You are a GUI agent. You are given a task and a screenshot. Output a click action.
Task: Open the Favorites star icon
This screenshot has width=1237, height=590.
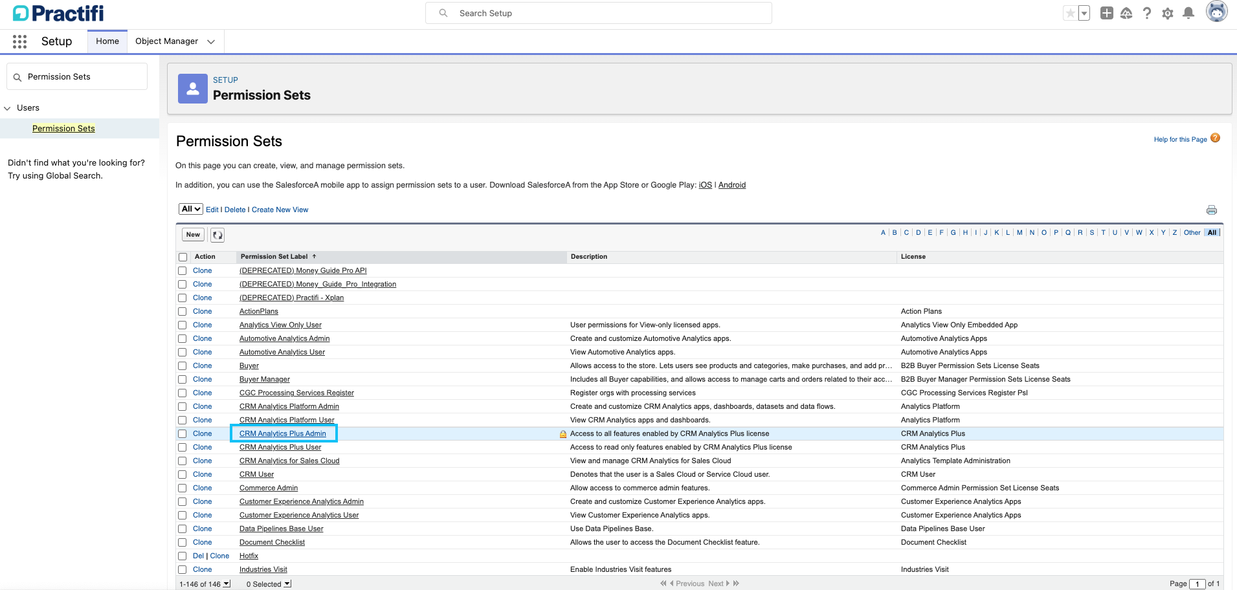pos(1071,13)
